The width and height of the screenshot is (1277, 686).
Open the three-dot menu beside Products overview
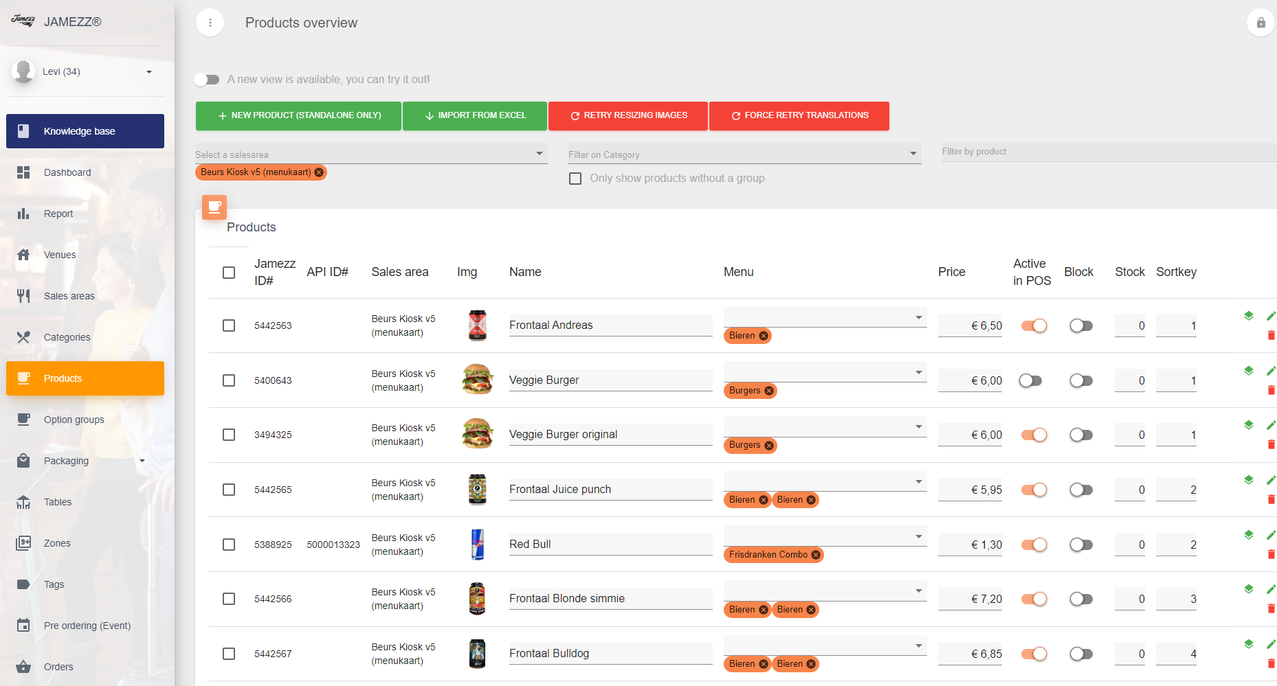click(x=210, y=23)
